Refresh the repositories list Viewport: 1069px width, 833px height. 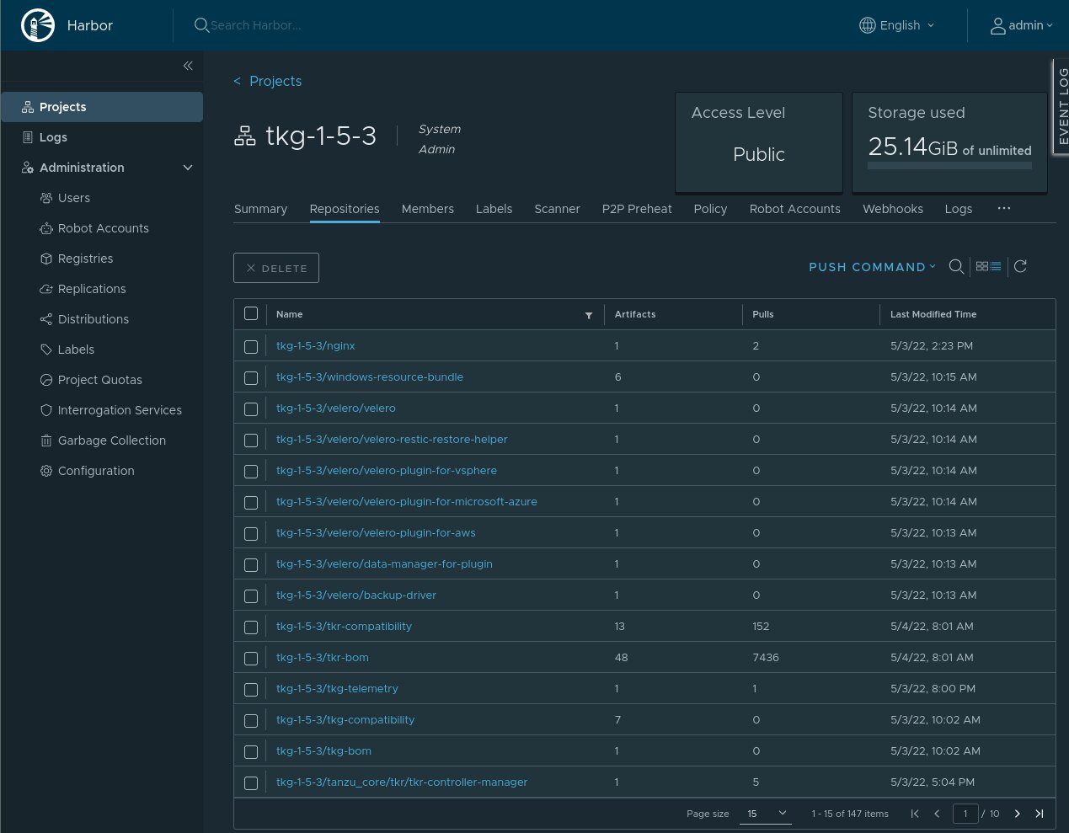point(1020,266)
